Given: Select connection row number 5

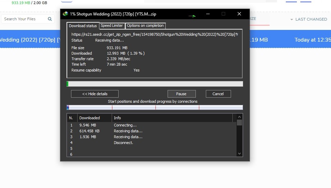Looking at the screenshot, I should (x=152, y=148).
